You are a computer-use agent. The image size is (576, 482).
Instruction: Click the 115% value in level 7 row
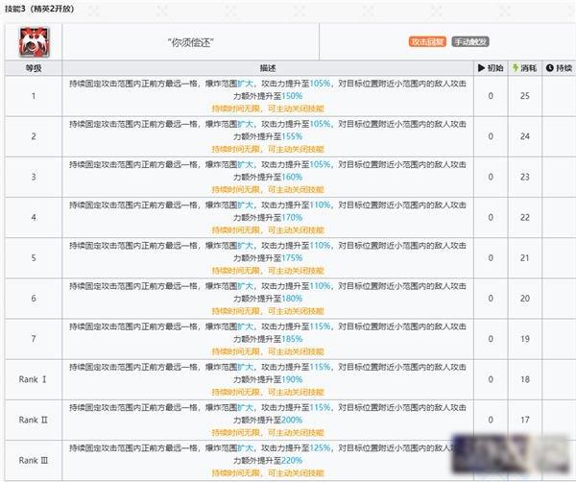[x=321, y=326]
